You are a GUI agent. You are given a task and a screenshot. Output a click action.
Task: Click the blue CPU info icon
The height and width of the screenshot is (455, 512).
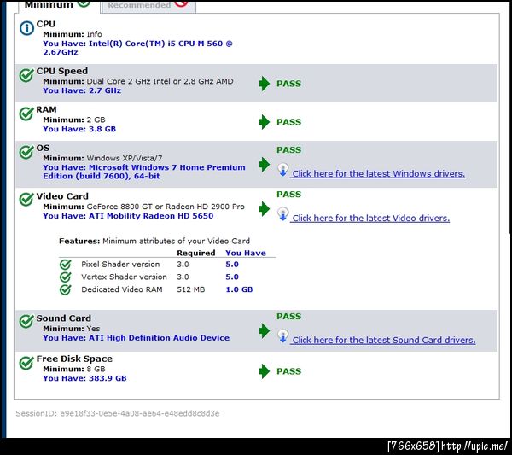tap(26, 28)
